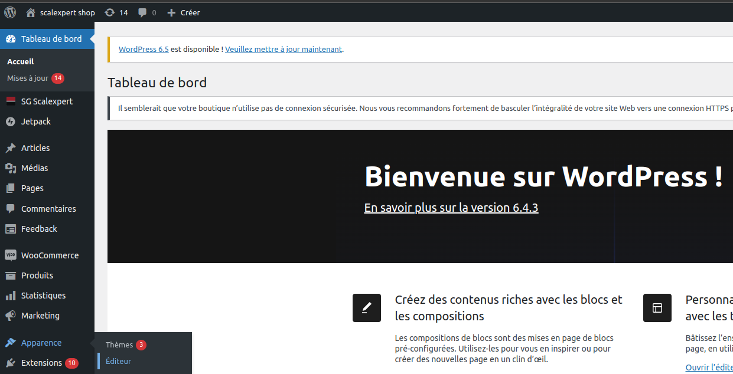Click Créez des contenus riches heading

[x=509, y=308]
